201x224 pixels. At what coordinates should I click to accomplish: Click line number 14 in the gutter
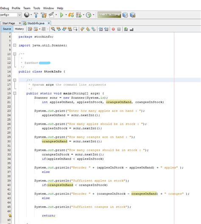tap(9, 71)
